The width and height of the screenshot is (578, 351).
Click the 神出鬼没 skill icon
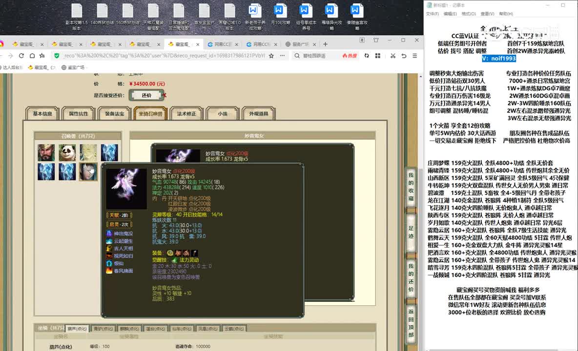[109, 233]
